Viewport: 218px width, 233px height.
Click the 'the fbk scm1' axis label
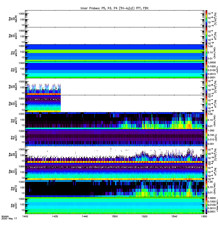[14, 206]
